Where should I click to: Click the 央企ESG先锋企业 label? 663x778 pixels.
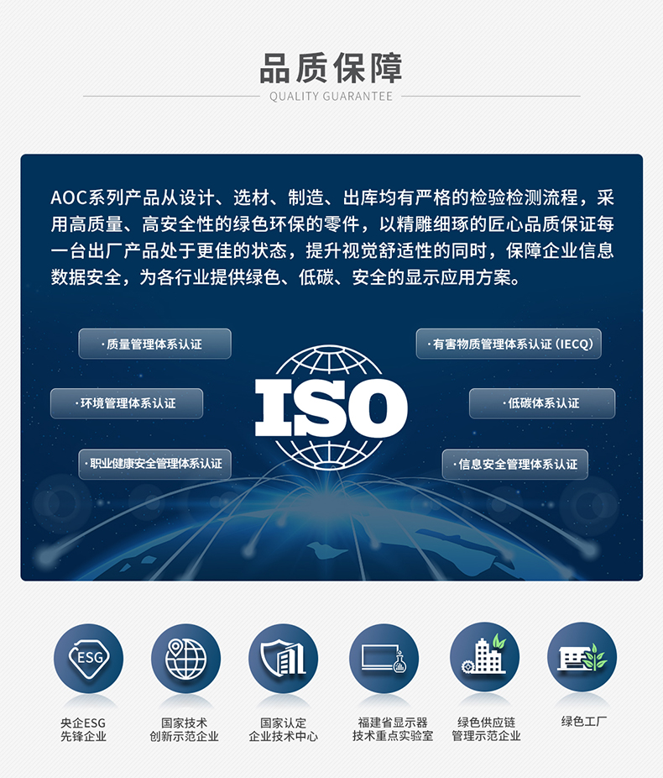pos(83,729)
